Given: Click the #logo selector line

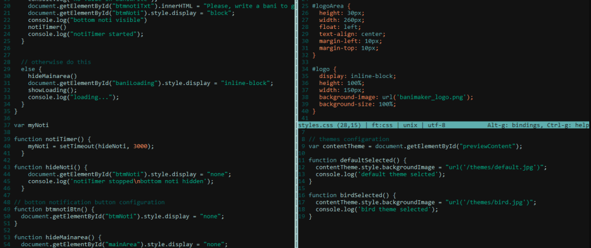Looking at the screenshot, I should (x=324, y=69).
